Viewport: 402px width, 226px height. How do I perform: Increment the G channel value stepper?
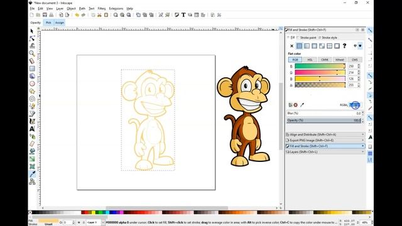pos(359,71)
